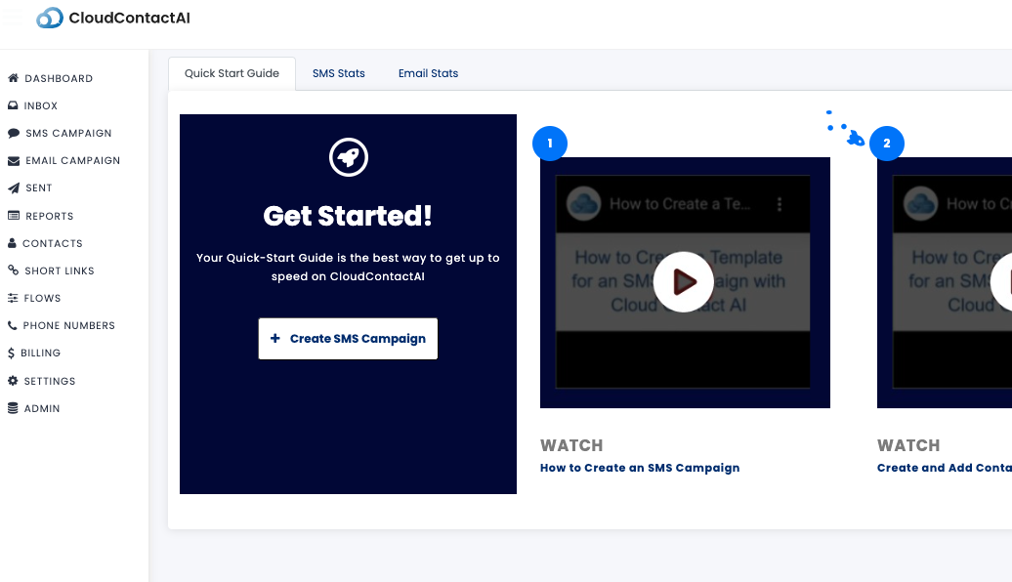The image size is (1012, 582).
Task: Click the Contacts person icon
Action: point(13,243)
